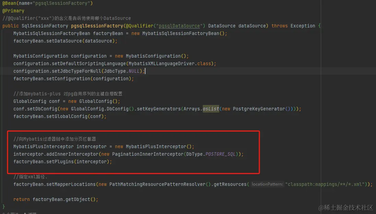Image resolution: width=376 pixels, height=214 pixels.
Task: Click setDbConfig method call
Action: point(42,109)
